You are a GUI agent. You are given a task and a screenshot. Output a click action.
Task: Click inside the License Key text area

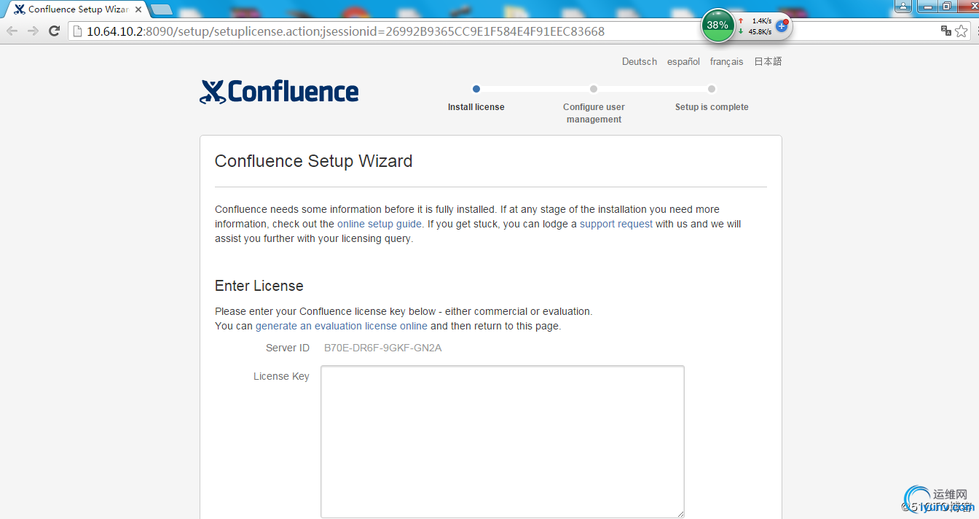click(503, 442)
